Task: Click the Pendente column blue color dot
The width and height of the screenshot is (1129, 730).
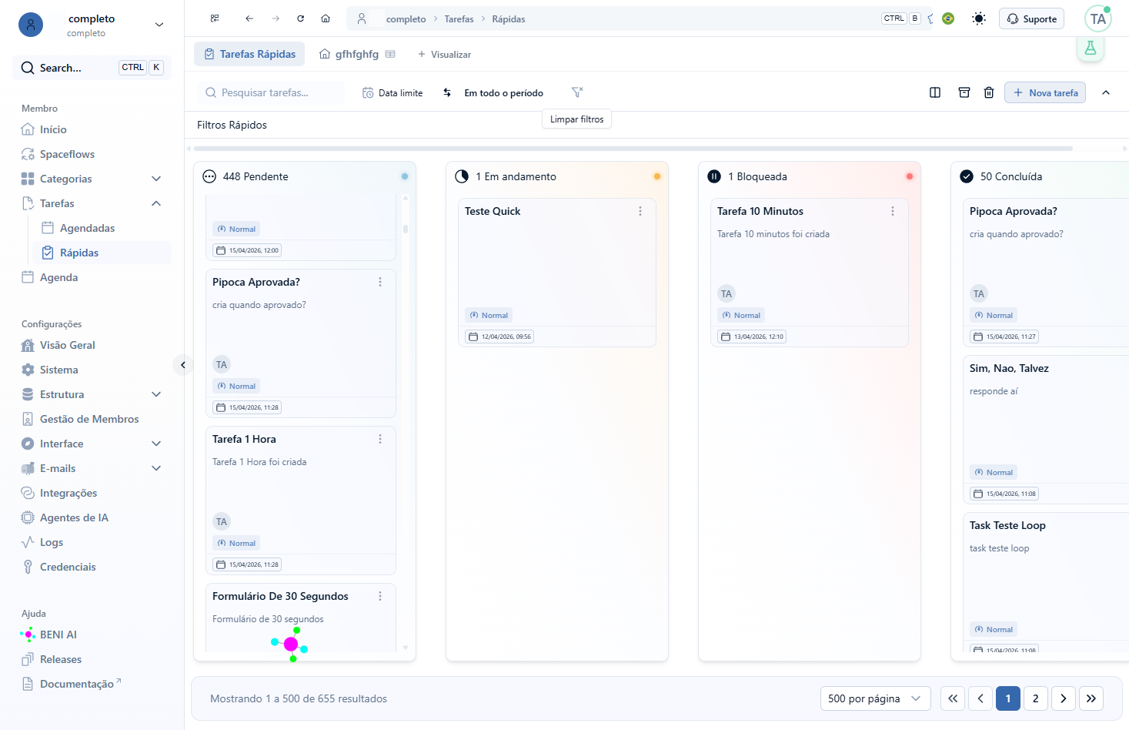Action: (x=405, y=176)
